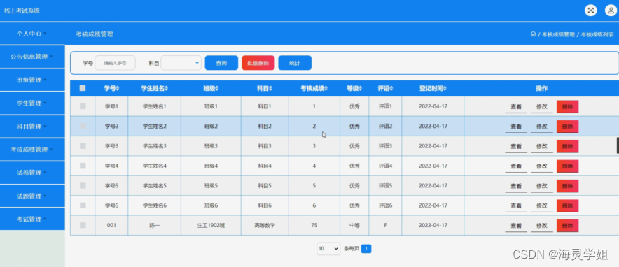Click the 查询 search button
This screenshot has width=619, height=267.
click(x=221, y=63)
